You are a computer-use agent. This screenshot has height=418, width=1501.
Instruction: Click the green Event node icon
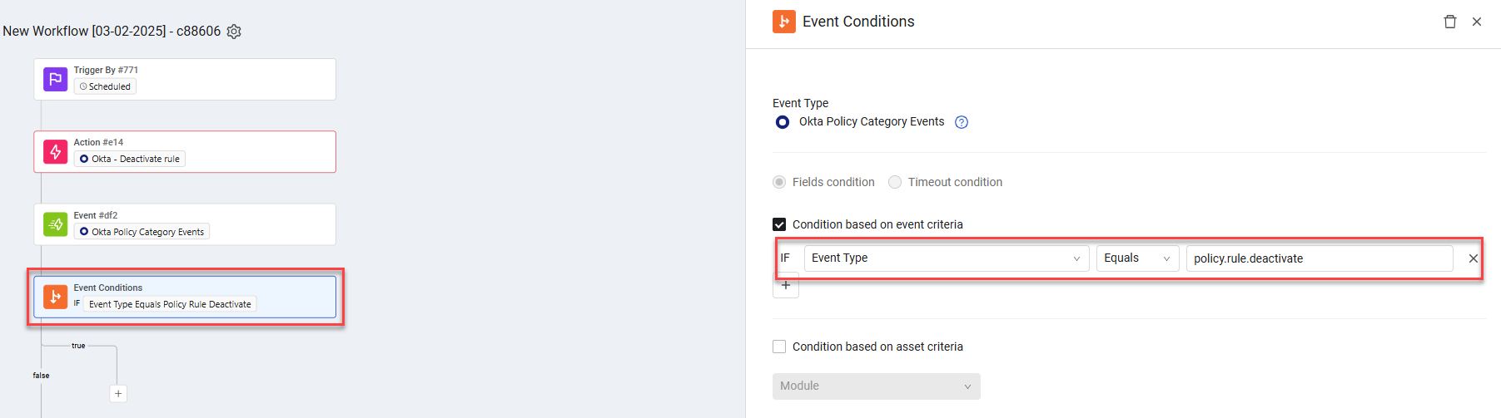point(55,224)
